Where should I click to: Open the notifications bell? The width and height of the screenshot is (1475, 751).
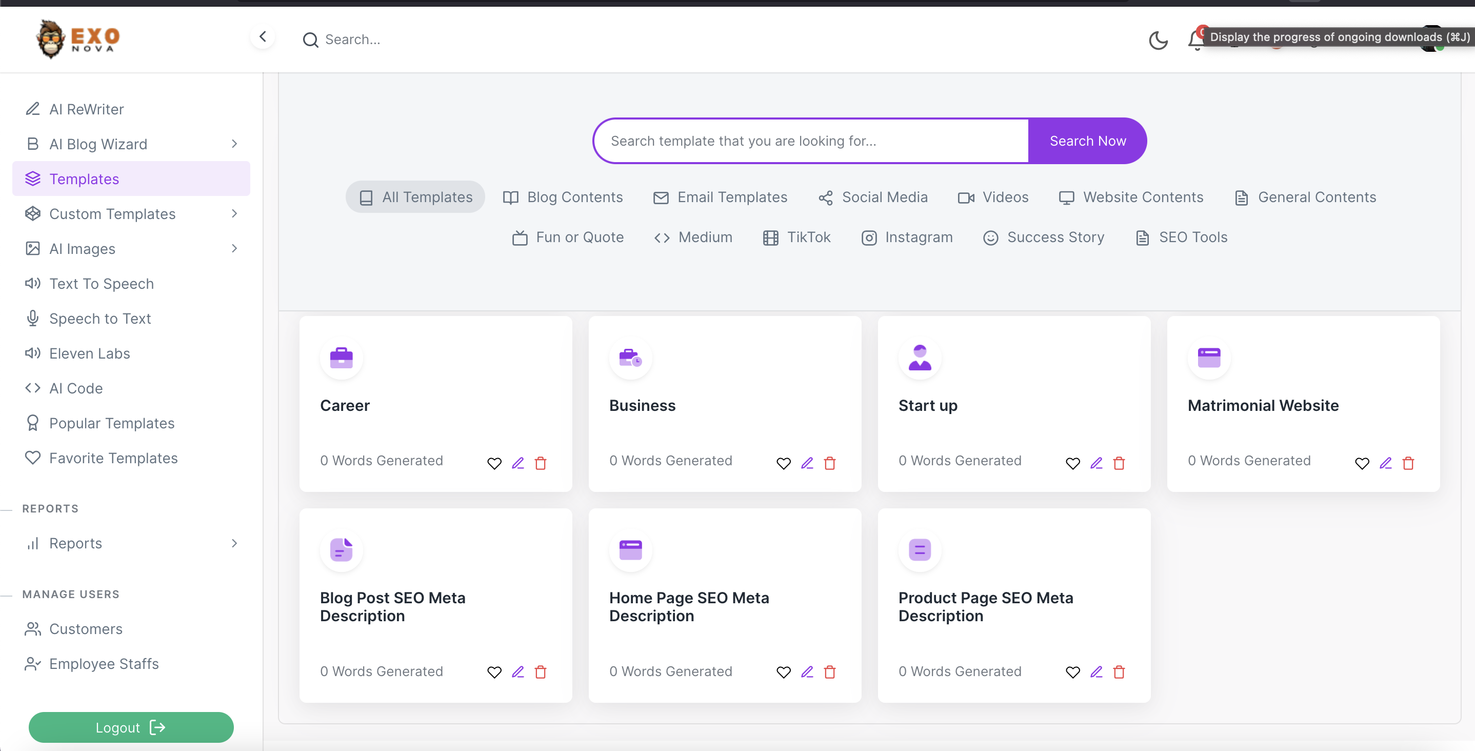1196,40
